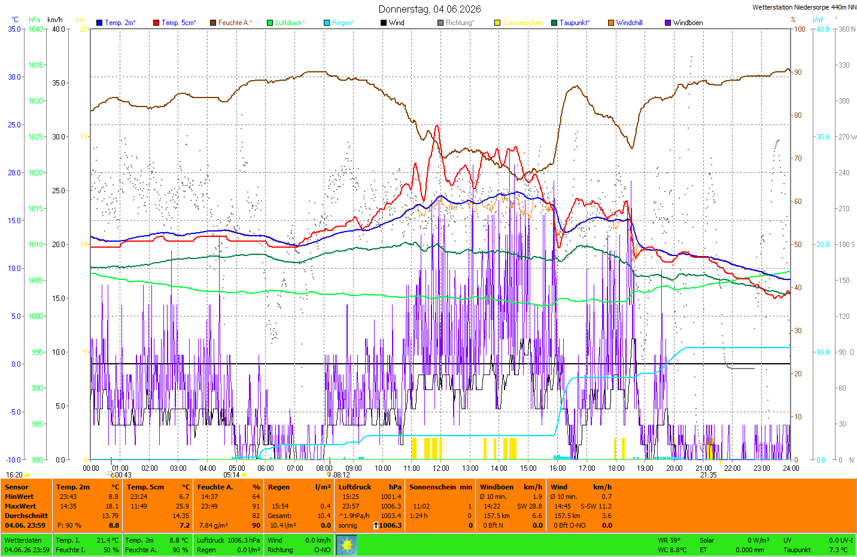Click the yellow Sonnenschein legend swatch

(x=497, y=23)
